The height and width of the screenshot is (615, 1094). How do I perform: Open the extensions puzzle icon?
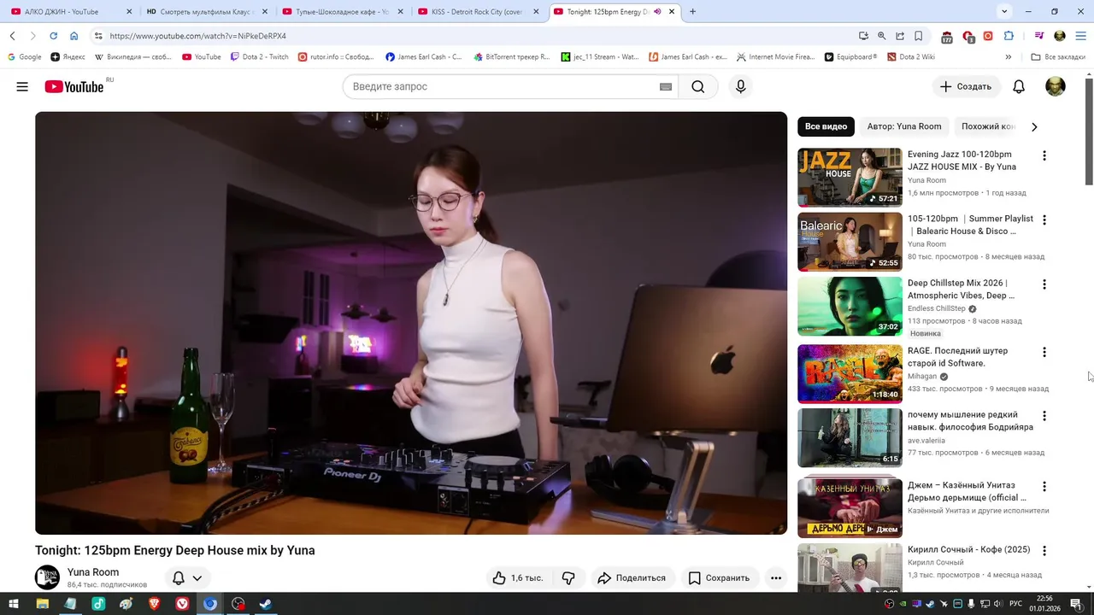coord(1009,36)
